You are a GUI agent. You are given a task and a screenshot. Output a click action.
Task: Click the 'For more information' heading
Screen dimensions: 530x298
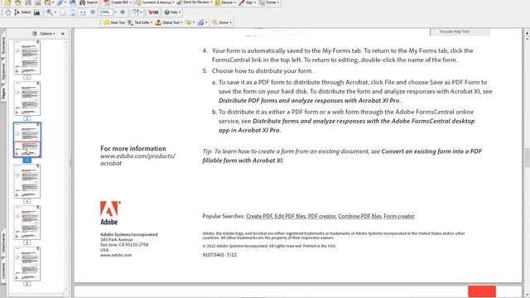pos(133,148)
